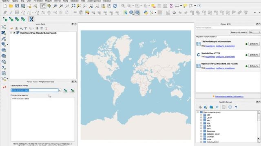Viewport: 261px width, 146px height.
Task: Save the project with the floppy disk icon
Action: pyautogui.click(x=17, y=6)
